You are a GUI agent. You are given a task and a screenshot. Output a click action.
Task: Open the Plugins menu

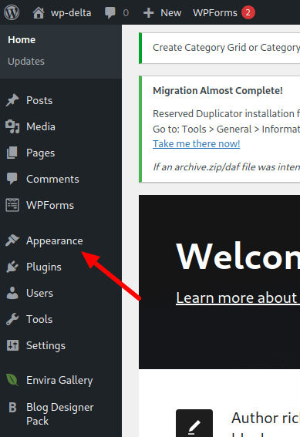tap(44, 267)
